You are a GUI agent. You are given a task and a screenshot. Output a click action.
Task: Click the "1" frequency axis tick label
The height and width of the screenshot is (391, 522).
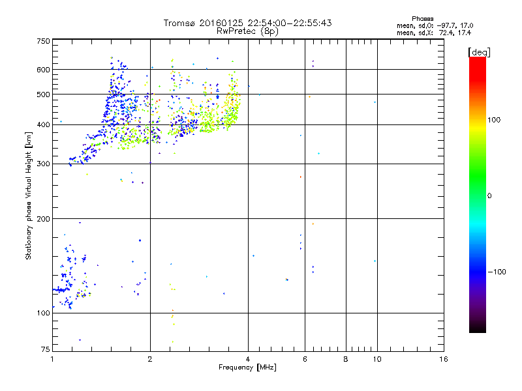click(52, 359)
